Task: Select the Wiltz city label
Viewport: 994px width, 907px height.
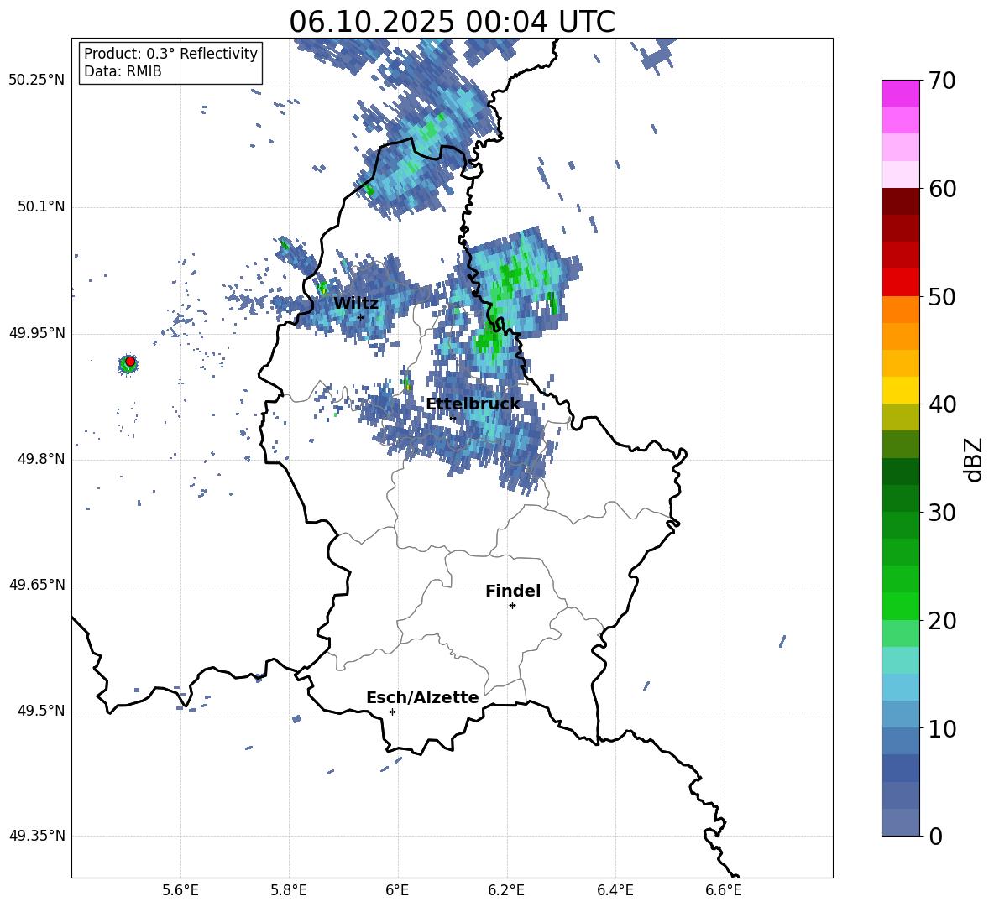Action: (356, 304)
